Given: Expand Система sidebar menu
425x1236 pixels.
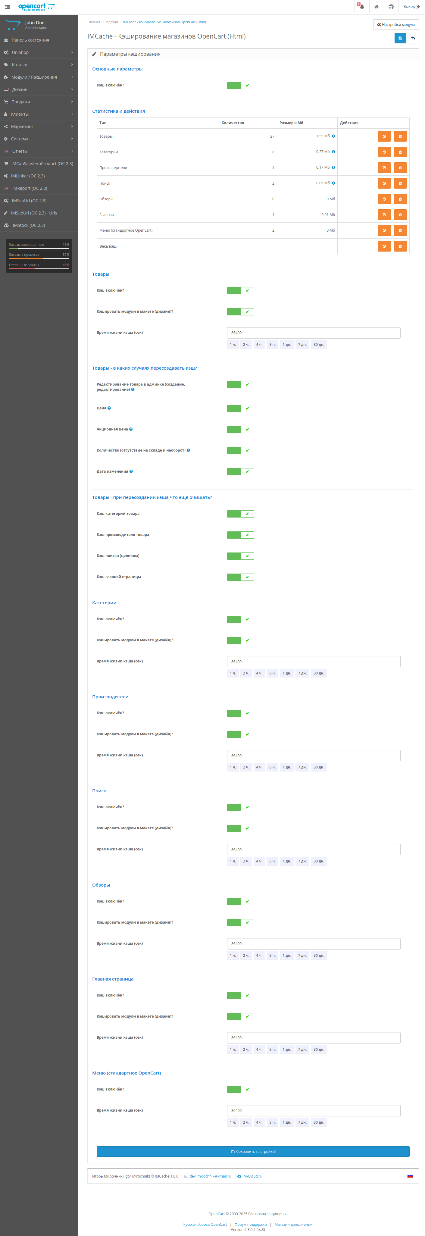Looking at the screenshot, I should 39,139.
